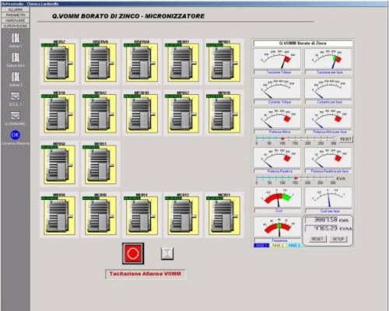Open the ALLARMI menu
389x311 pixels.
[16, 9]
